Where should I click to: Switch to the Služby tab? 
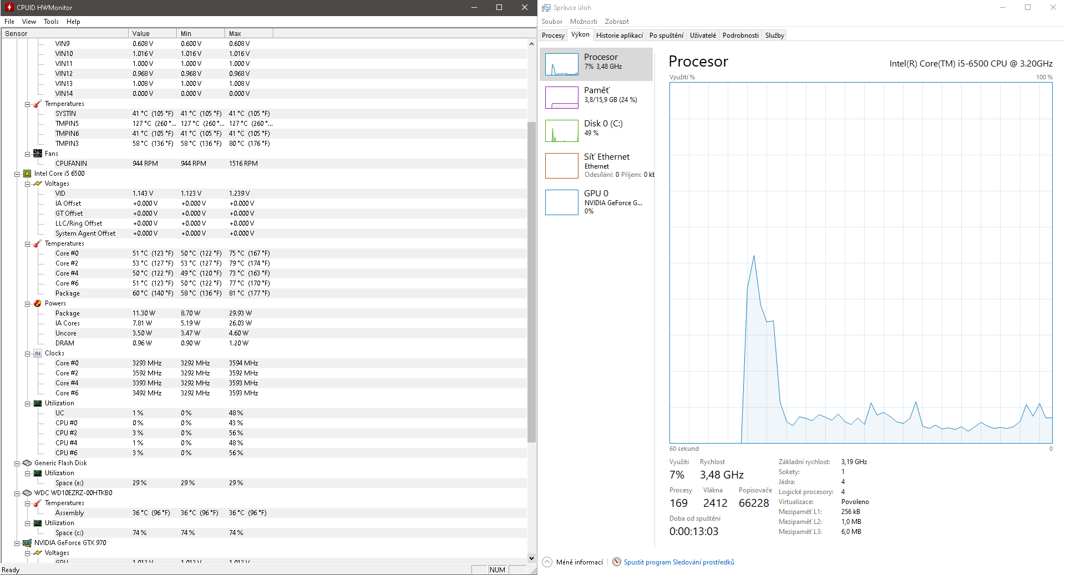[774, 35]
